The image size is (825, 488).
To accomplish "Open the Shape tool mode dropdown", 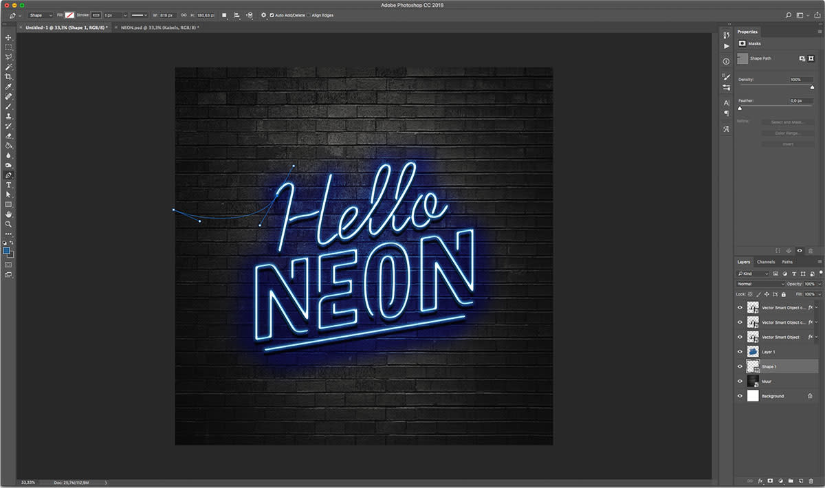I will pyautogui.click(x=41, y=15).
